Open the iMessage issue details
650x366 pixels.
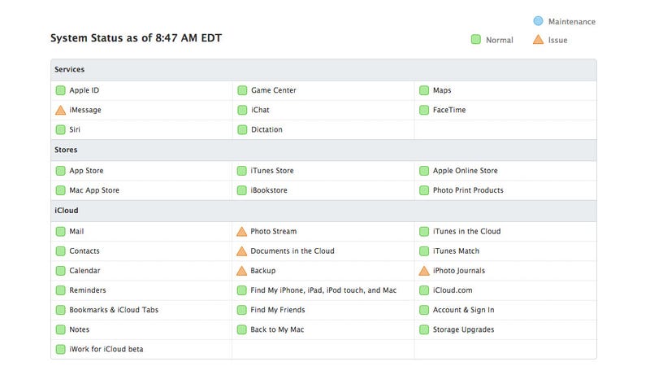click(85, 110)
